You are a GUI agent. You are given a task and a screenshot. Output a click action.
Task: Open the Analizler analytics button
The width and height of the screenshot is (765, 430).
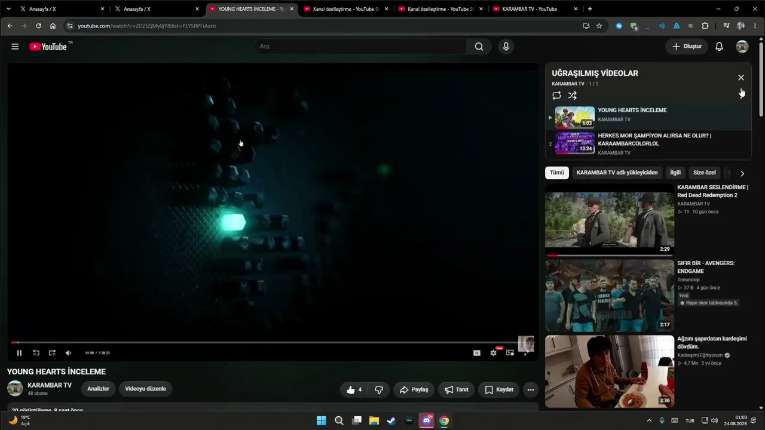[x=99, y=389]
